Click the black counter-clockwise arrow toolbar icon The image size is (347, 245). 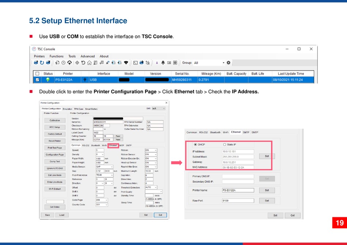click(83, 63)
